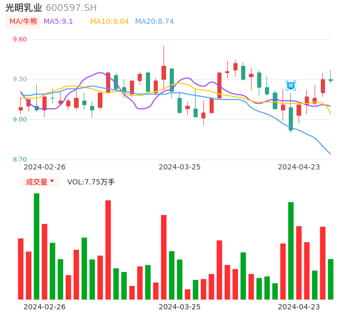Click the tall green volume bar near 2024-04-23
355x314 pixels.
(291, 251)
